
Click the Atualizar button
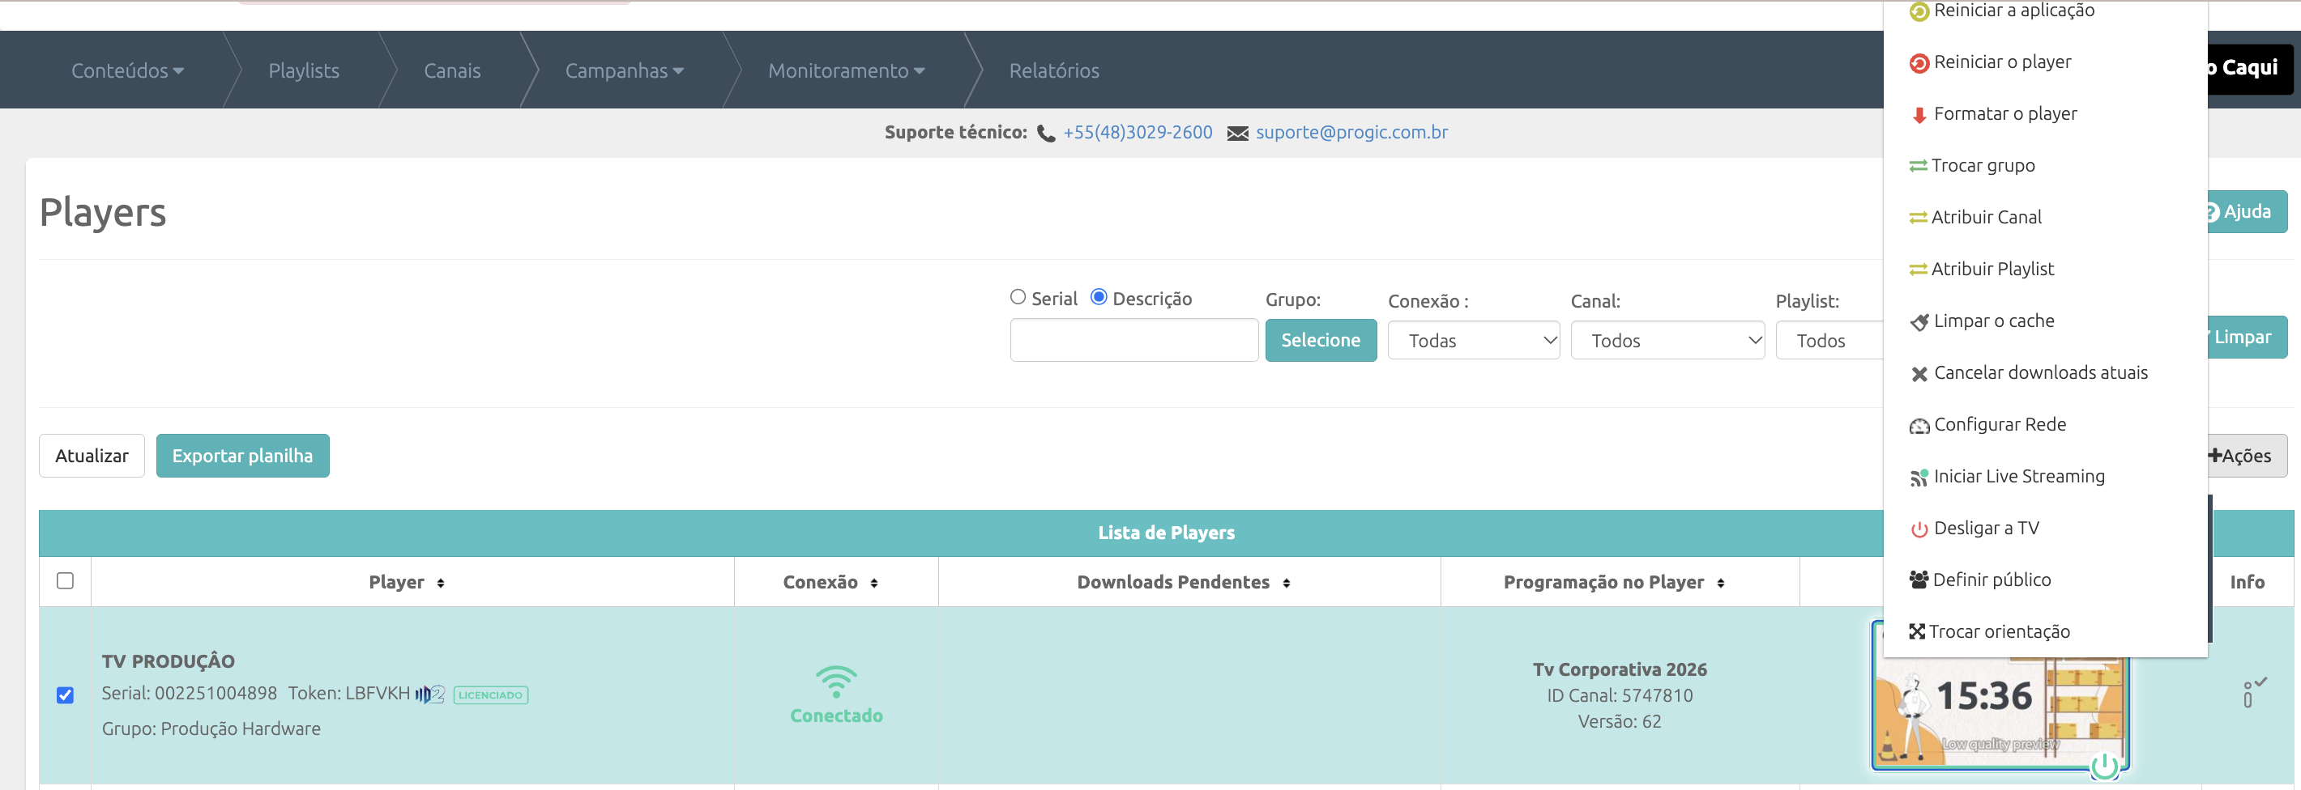tap(92, 457)
